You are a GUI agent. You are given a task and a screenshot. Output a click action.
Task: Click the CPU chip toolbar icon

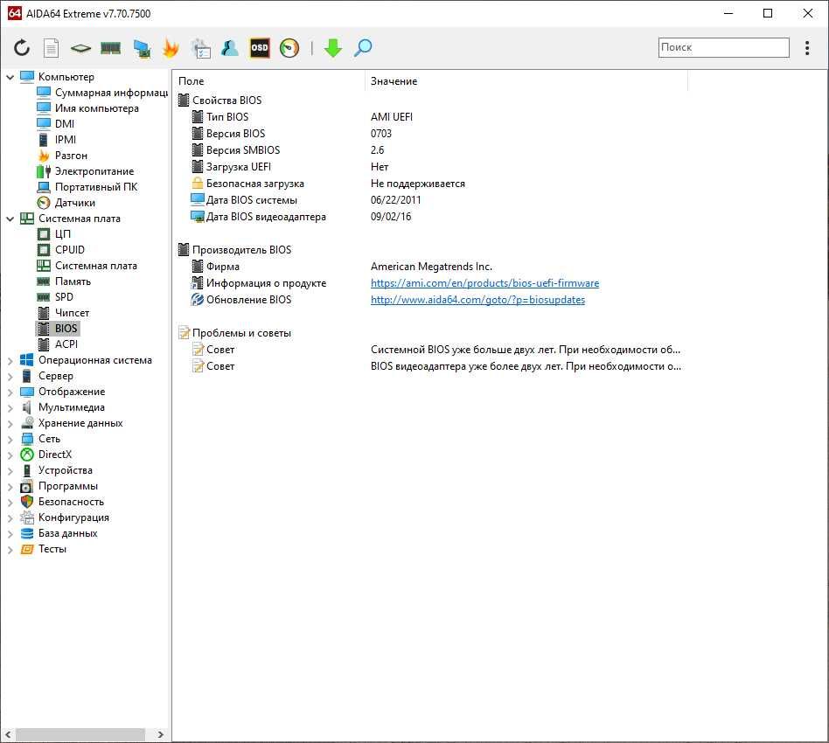pyautogui.click(x=80, y=49)
